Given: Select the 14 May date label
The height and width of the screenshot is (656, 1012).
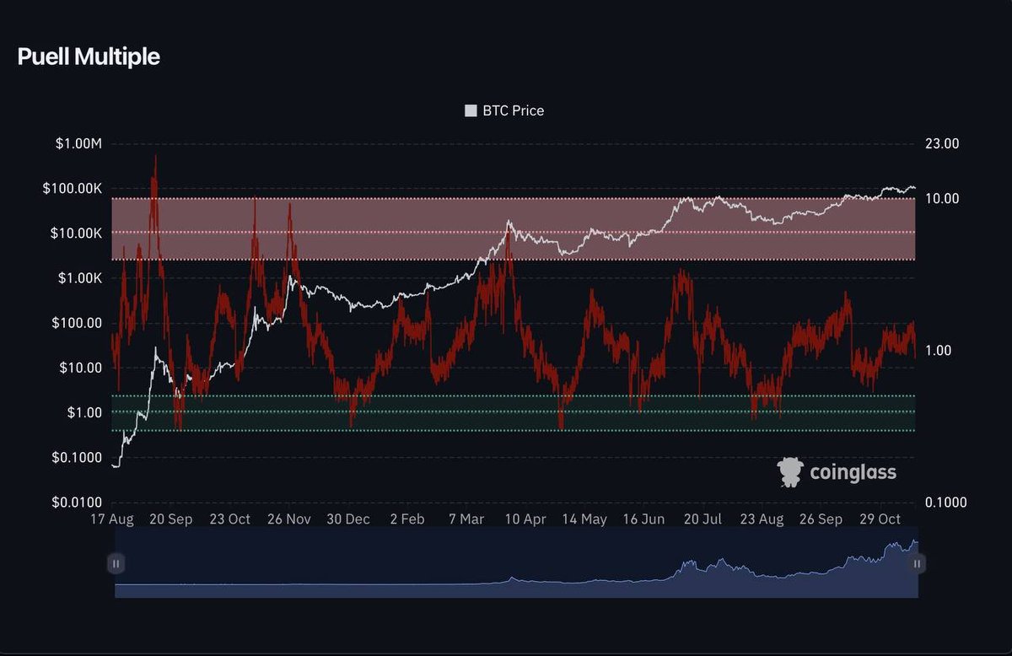Looking at the screenshot, I should click(x=584, y=519).
